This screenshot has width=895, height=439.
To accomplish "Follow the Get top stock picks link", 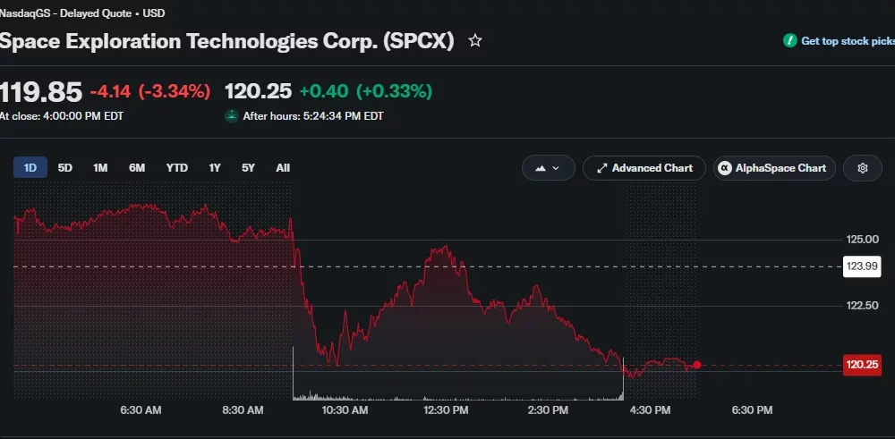I will [x=848, y=41].
